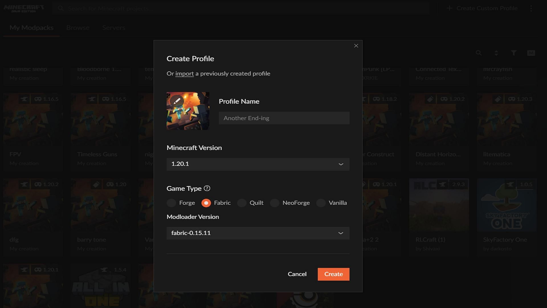
Task: Click the Cancel button
Action: [297, 274]
